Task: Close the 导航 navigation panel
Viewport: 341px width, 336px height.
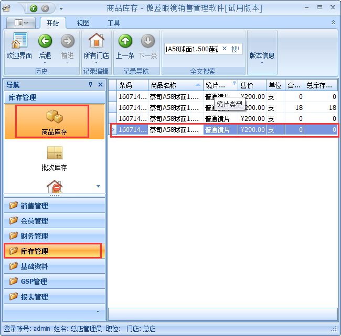Action: click(100, 85)
